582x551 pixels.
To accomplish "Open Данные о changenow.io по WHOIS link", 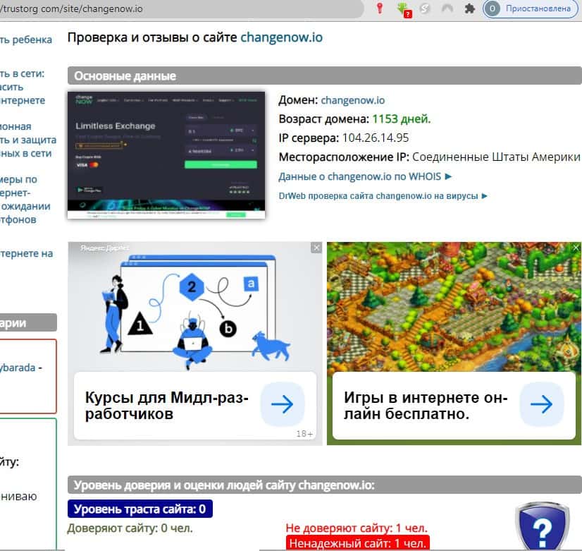I will click(x=365, y=176).
